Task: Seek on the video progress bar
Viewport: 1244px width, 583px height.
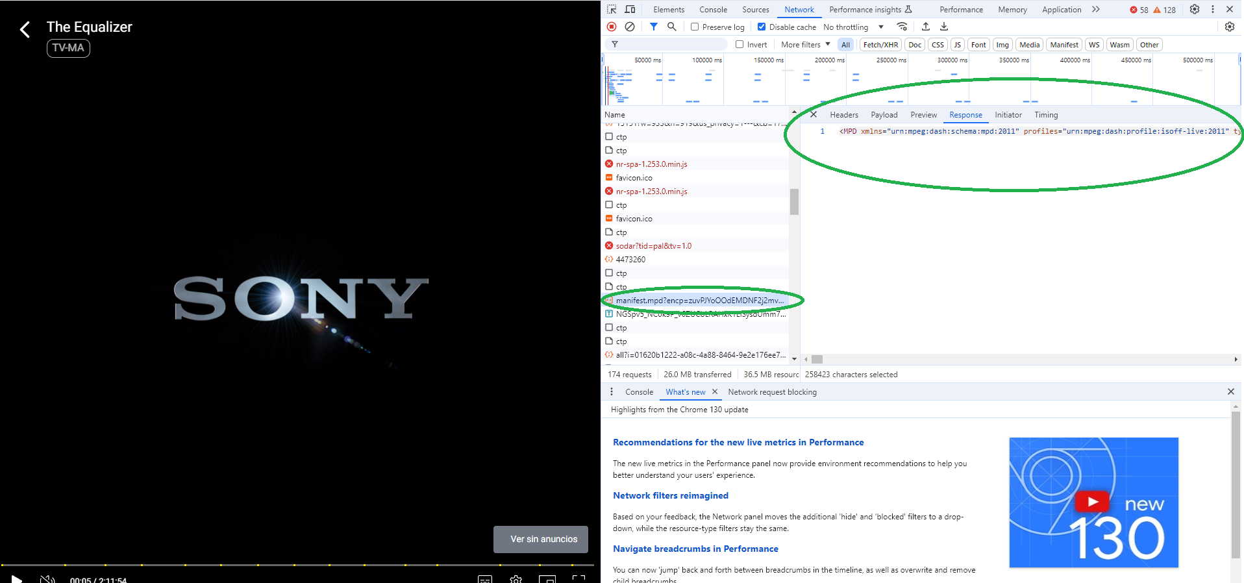Action: pyautogui.click(x=297, y=565)
